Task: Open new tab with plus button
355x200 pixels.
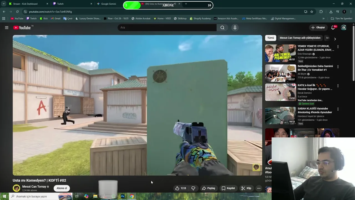Action: (x=186, y=4)
